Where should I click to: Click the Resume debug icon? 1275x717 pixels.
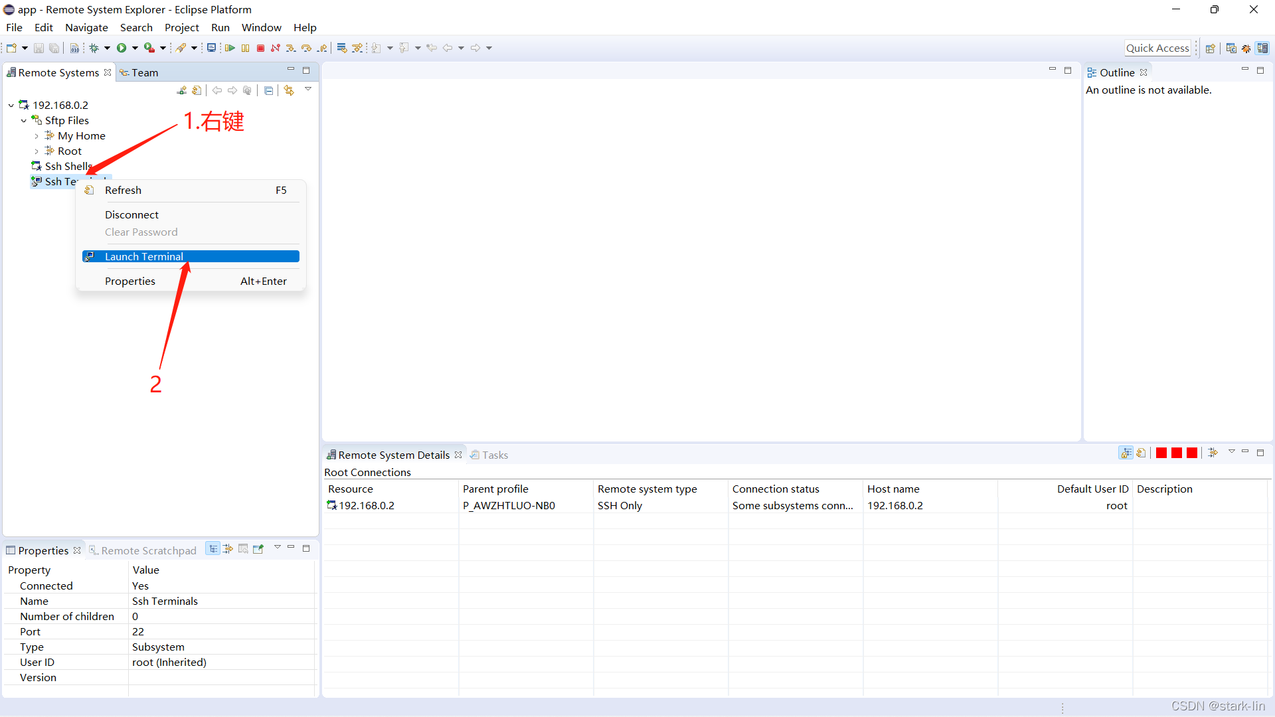pos(230,48)
